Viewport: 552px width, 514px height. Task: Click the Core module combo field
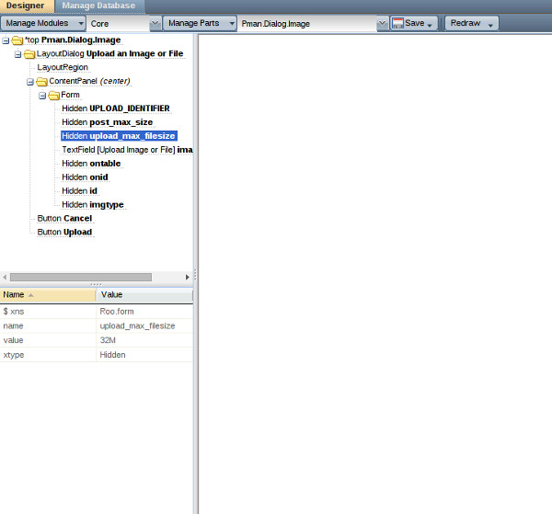(119, 24)
